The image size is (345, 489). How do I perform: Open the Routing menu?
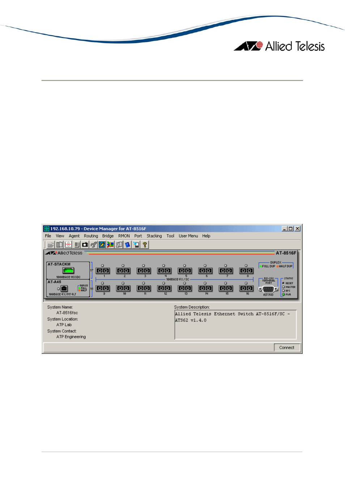click(x=91, y=236)
